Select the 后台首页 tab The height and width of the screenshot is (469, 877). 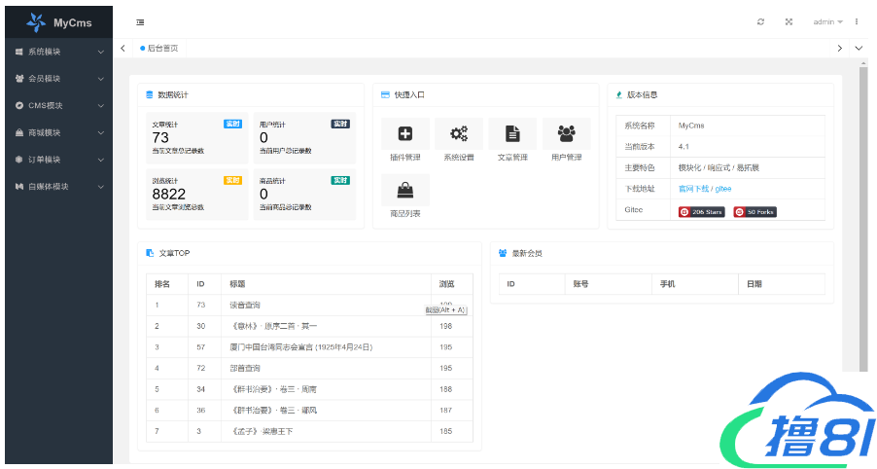(161, 48)
